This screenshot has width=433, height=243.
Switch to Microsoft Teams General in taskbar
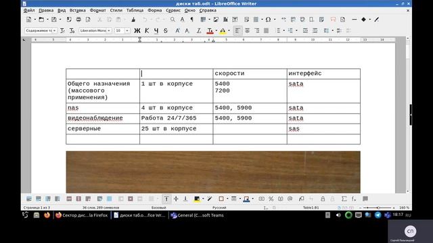(197, 215)
